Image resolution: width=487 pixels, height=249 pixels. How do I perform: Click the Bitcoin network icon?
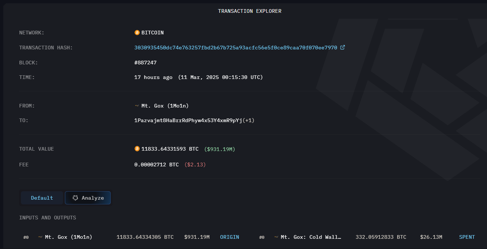click(x=137, y=33)
